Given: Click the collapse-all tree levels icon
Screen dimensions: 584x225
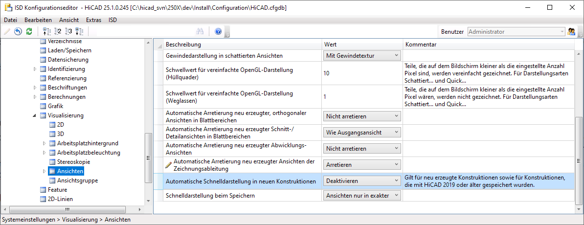Looking at the screenshot, I should pyautogui.click(x=46, y=32).
